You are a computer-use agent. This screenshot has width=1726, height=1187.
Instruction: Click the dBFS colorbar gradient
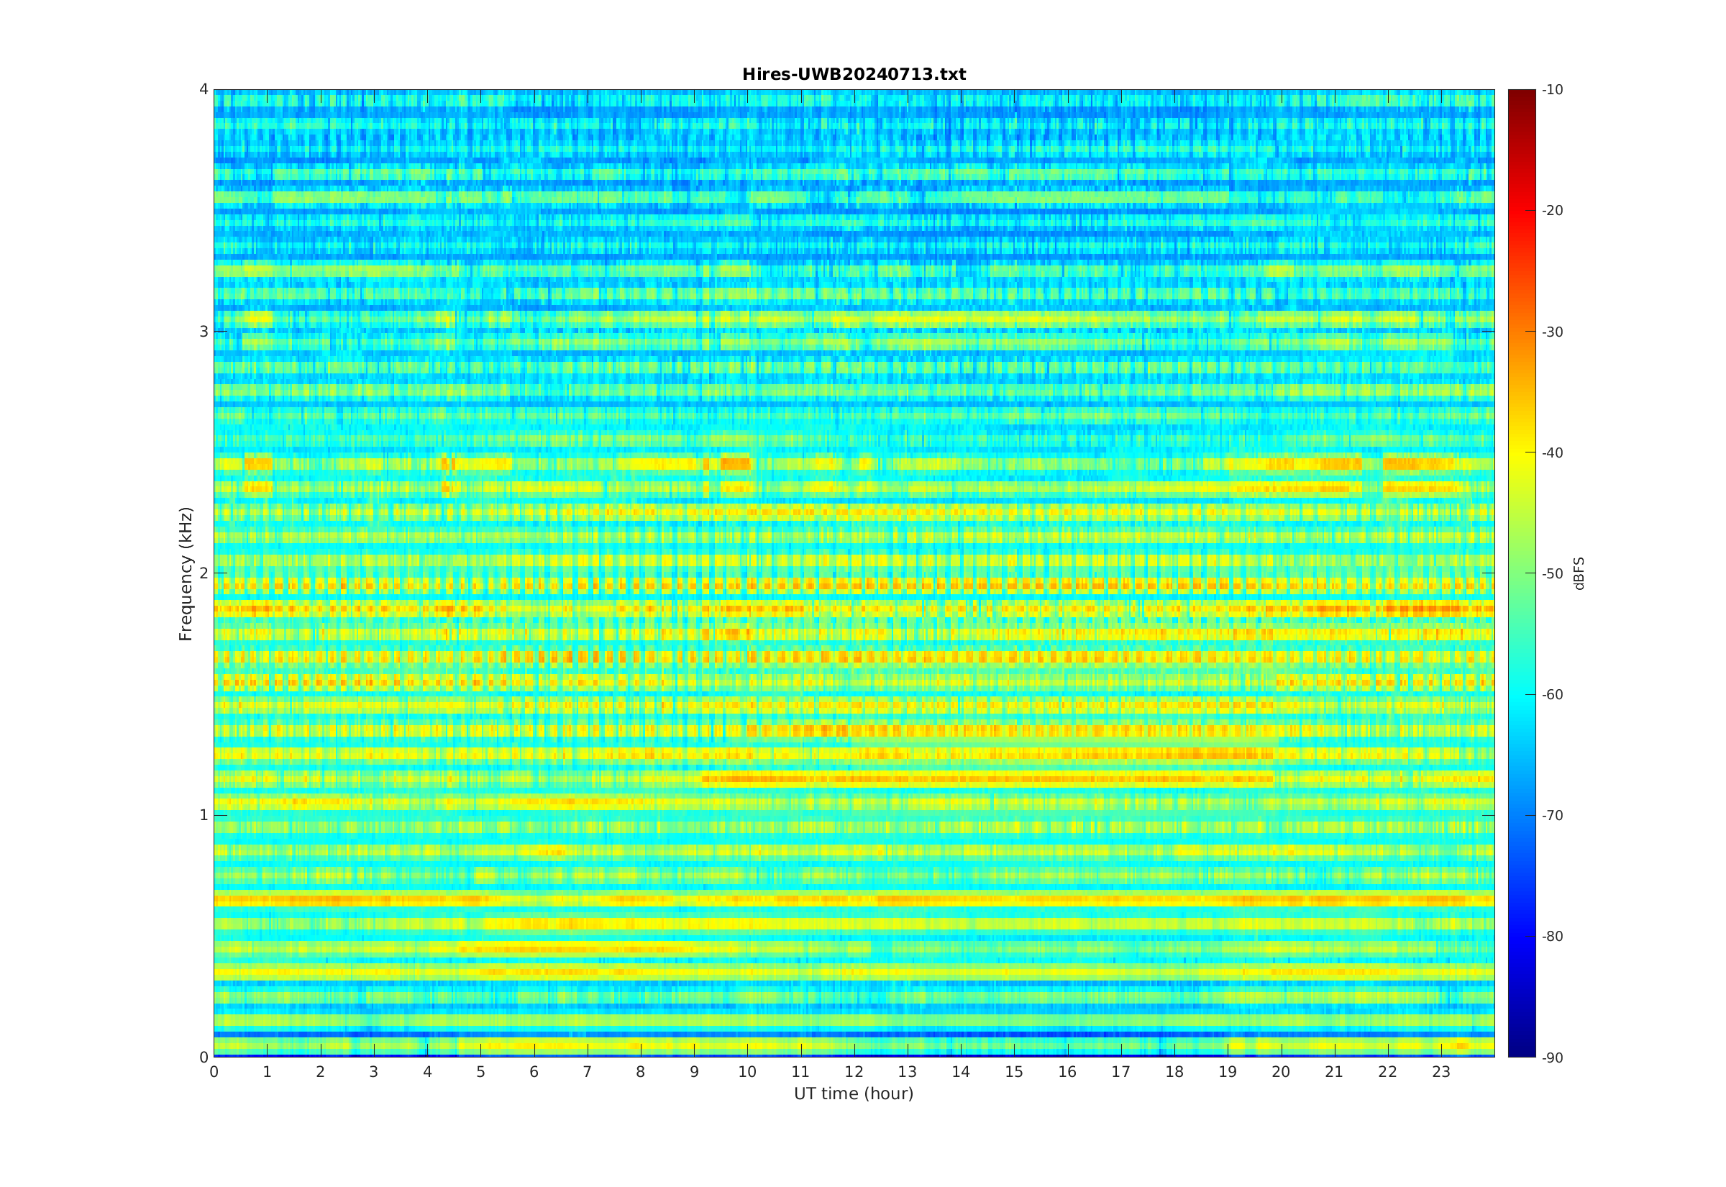(1522, 573)
